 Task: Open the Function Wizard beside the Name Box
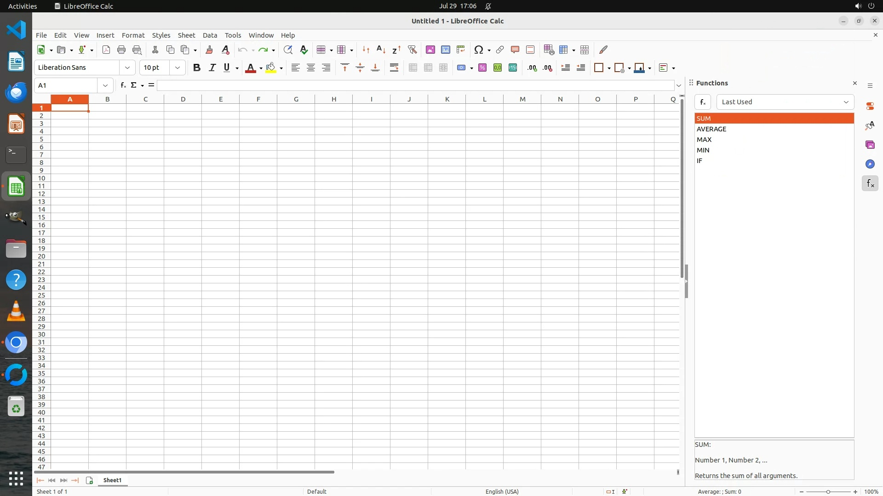[123, 85]
